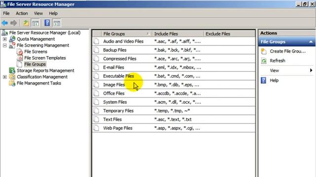Screen dimensions: 316x177
Task: Toggle the action pane toolbar icon
Action: click(x=57, y=23)
